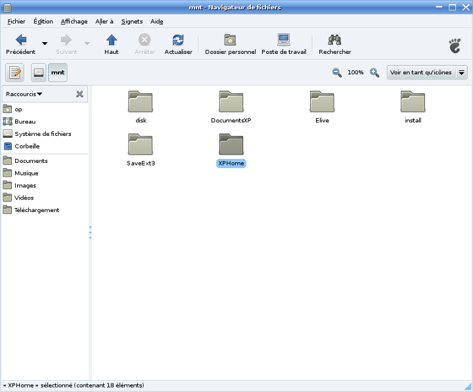This screenshot has height=392, width=473.
Task: Open the Voir en tant qu'icônes dropdown
Action: click(x=427, y=72)
